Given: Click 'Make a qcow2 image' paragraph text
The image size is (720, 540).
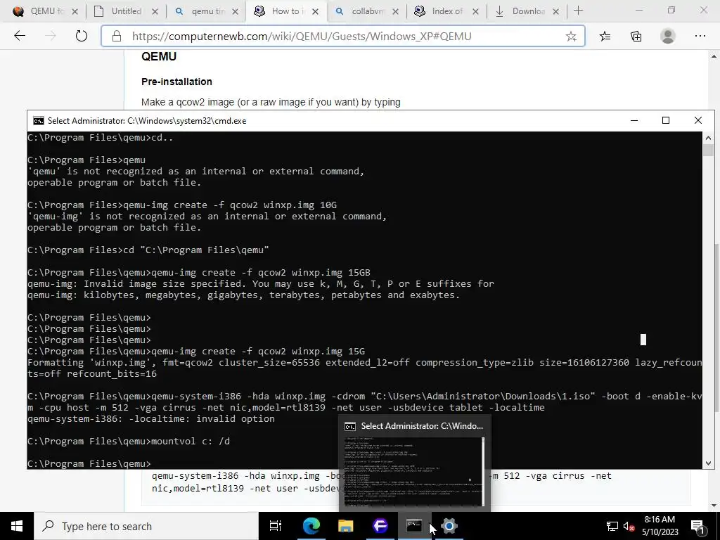Looking at the screenshot, I should point(271,102).
